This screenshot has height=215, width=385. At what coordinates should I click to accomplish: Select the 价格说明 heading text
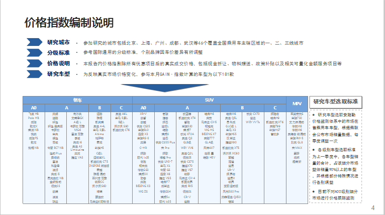point(58,63)
